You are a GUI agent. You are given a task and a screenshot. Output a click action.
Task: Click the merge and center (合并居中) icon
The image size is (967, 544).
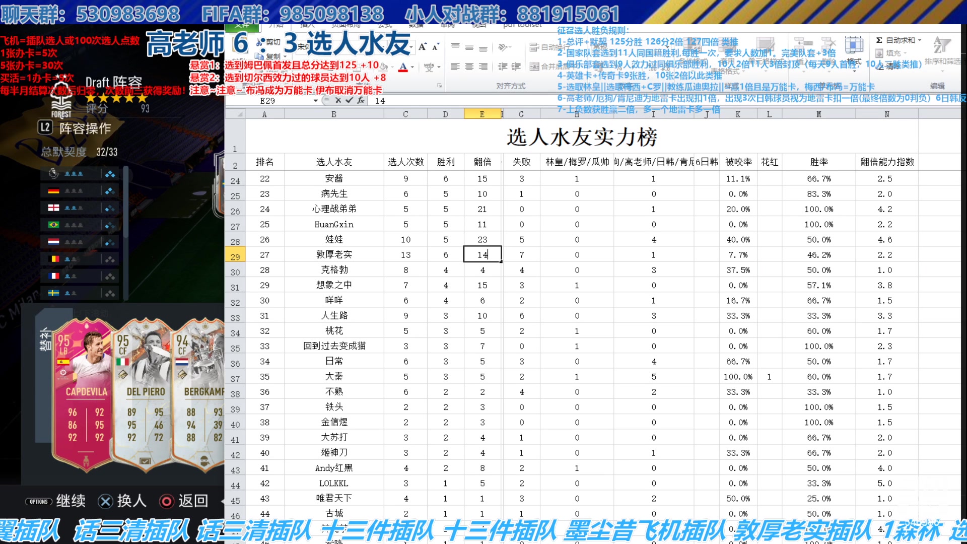pos(534,66)
